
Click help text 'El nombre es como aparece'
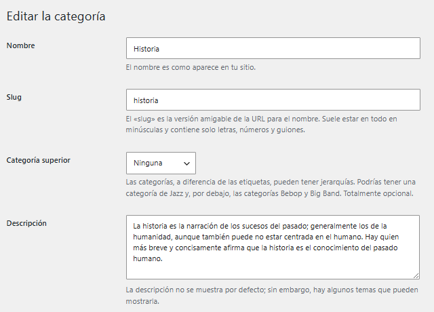coord(191,67)
